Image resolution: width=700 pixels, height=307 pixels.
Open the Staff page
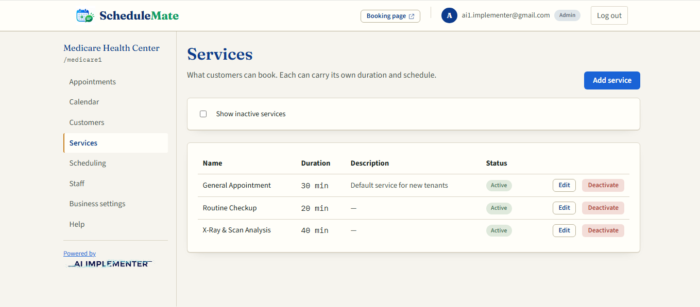click(115, 184)
